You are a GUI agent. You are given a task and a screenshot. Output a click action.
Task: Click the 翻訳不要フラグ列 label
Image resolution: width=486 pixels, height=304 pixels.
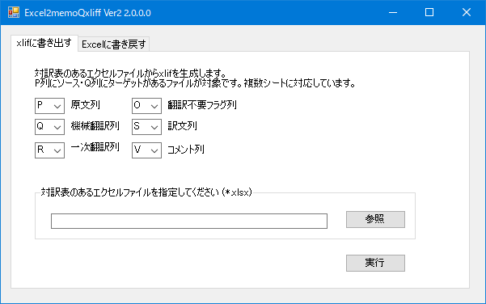(x=202, y=105)
